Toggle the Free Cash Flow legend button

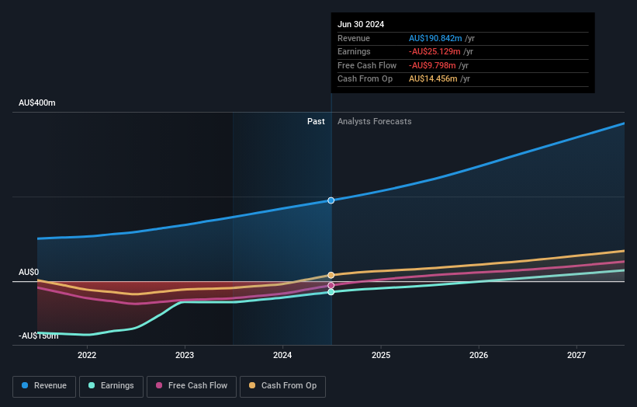click(192, 386)
